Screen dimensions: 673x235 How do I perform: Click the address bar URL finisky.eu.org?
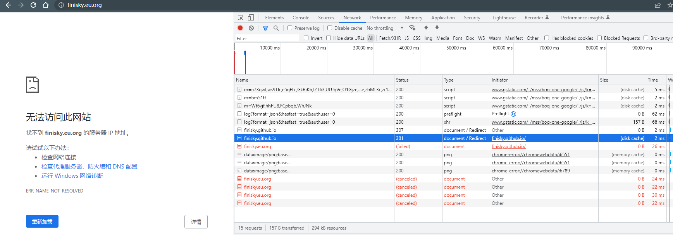(84, 5)
